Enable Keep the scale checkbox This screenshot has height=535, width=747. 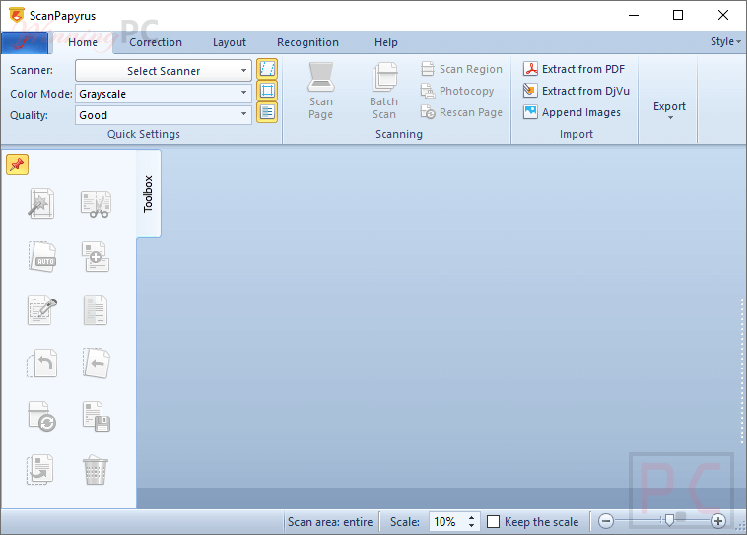[x=493, y=522]
